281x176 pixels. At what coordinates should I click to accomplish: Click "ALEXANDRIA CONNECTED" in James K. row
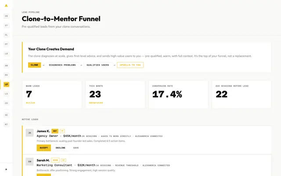pos(149,136)
